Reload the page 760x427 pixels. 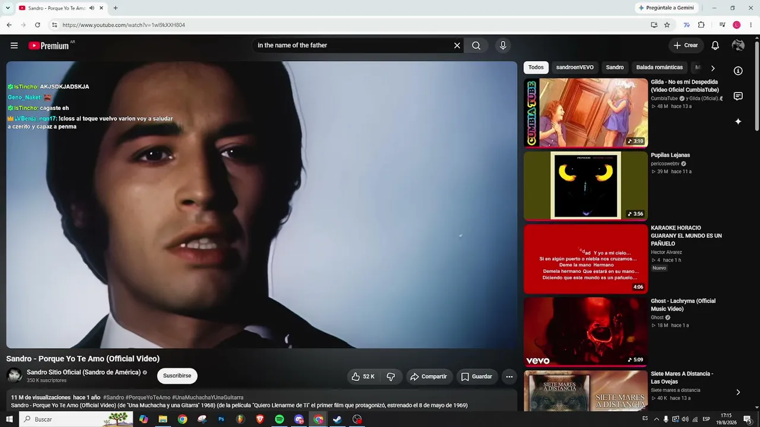click(37, 25)
